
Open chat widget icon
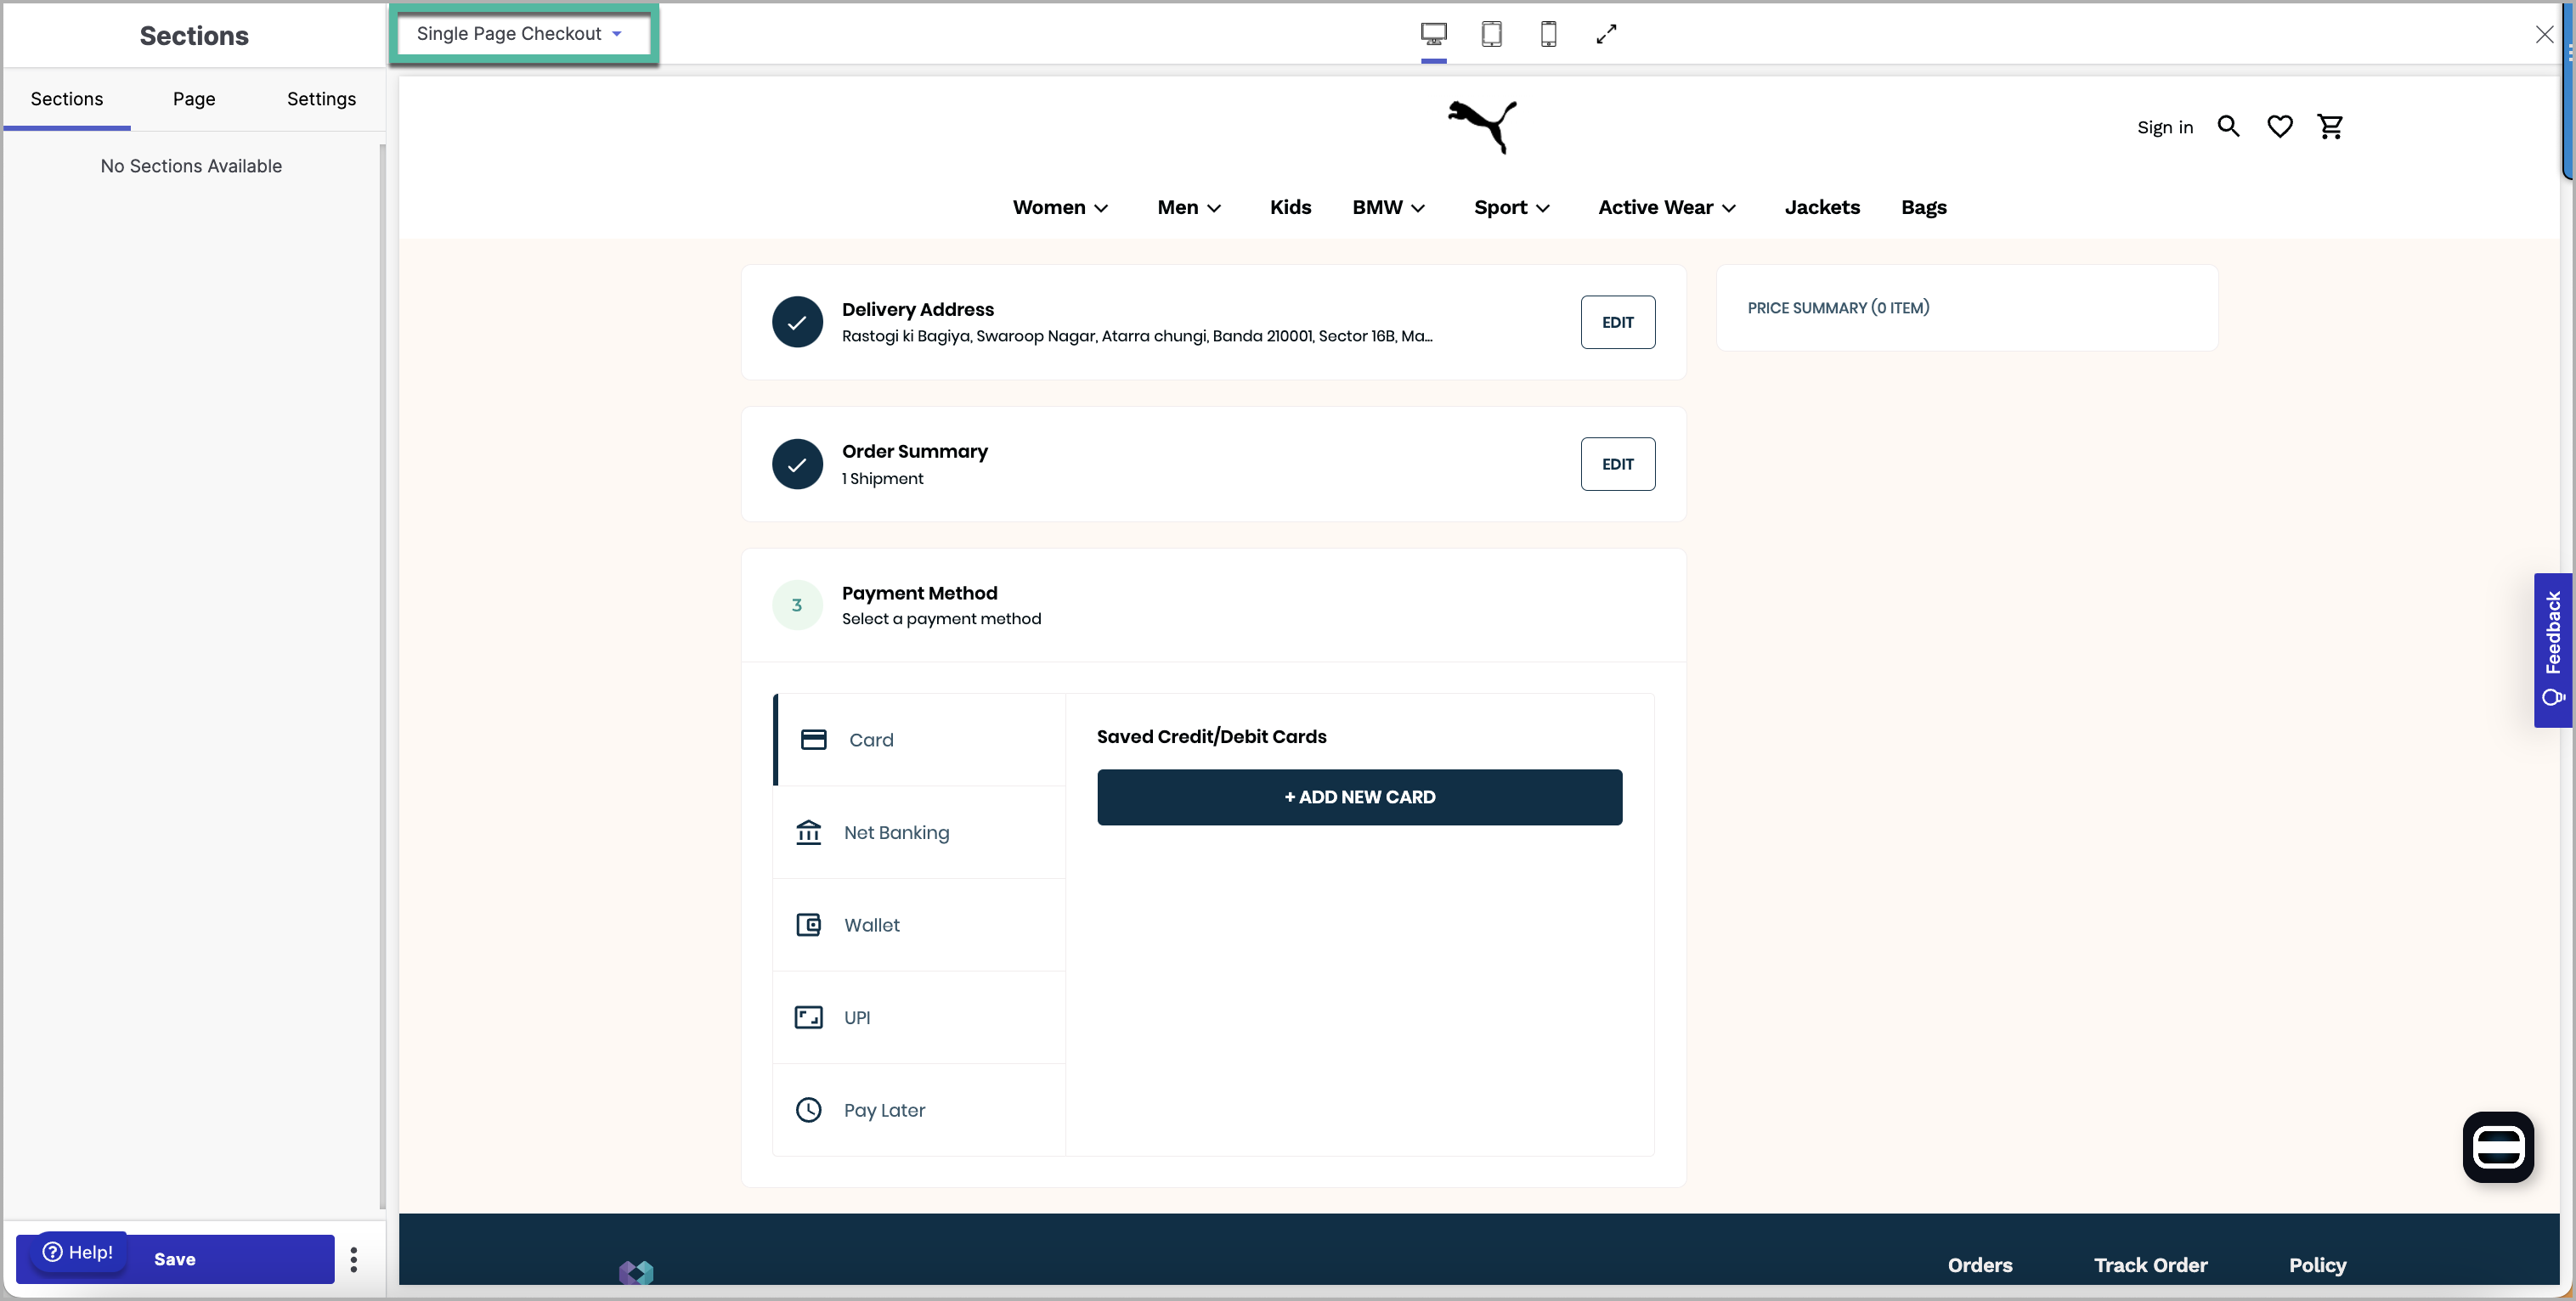[2497, 1146]
